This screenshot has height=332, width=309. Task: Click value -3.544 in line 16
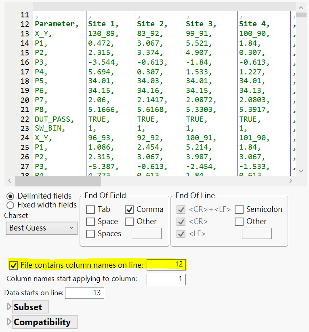tap(103, 62)
